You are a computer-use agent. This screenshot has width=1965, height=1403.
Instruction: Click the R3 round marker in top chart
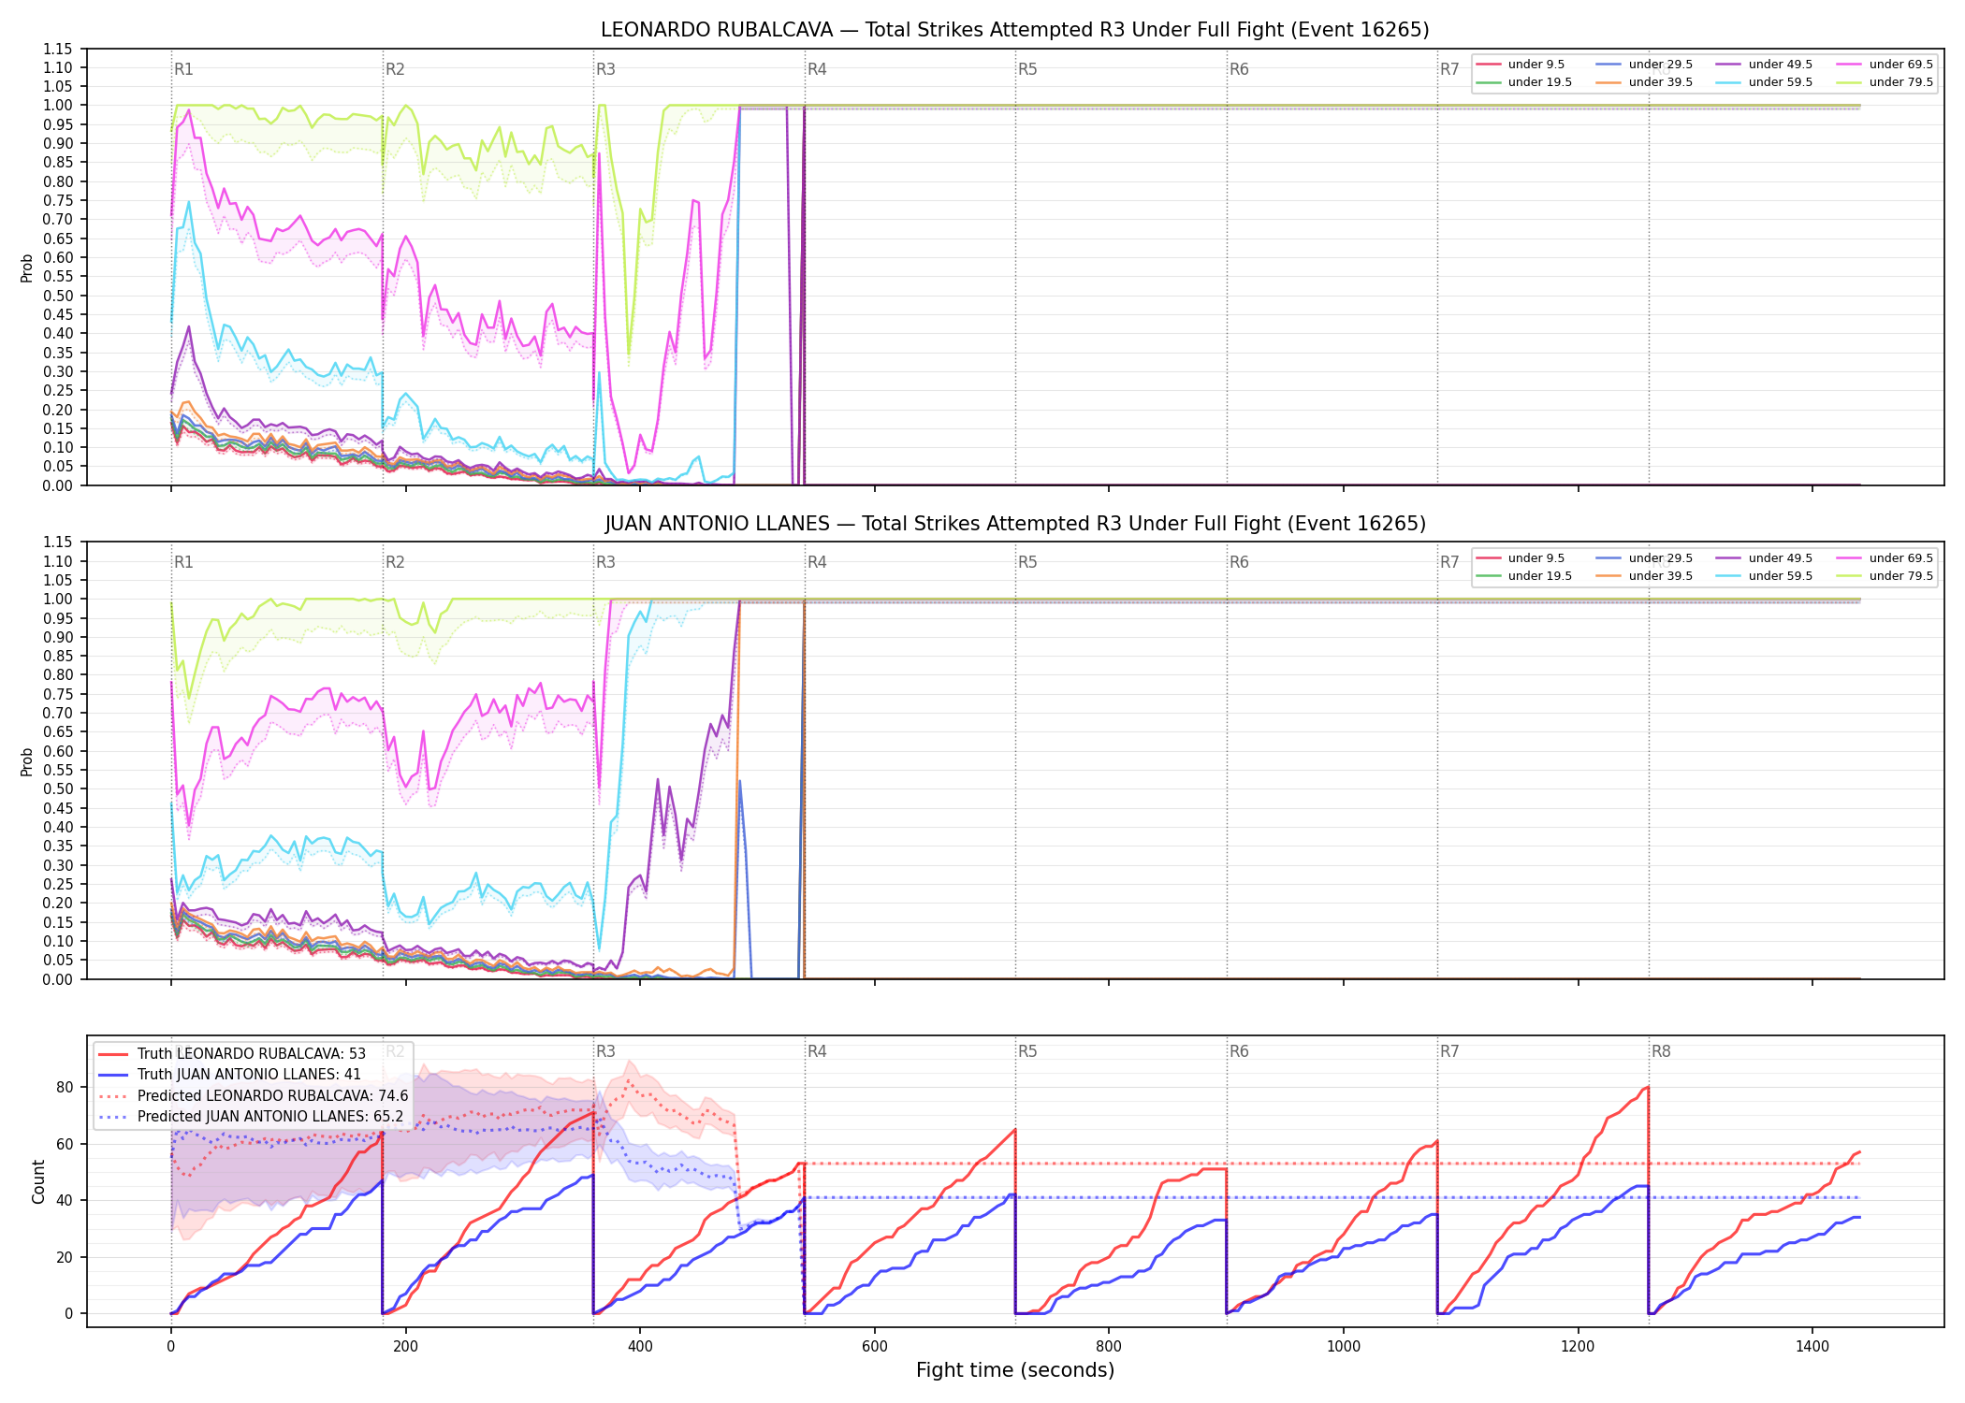605,69
